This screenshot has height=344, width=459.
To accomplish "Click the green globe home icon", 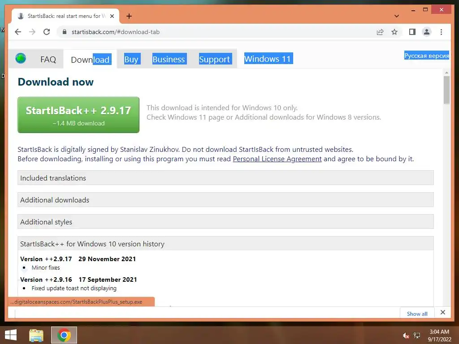I will pos(21,58).
